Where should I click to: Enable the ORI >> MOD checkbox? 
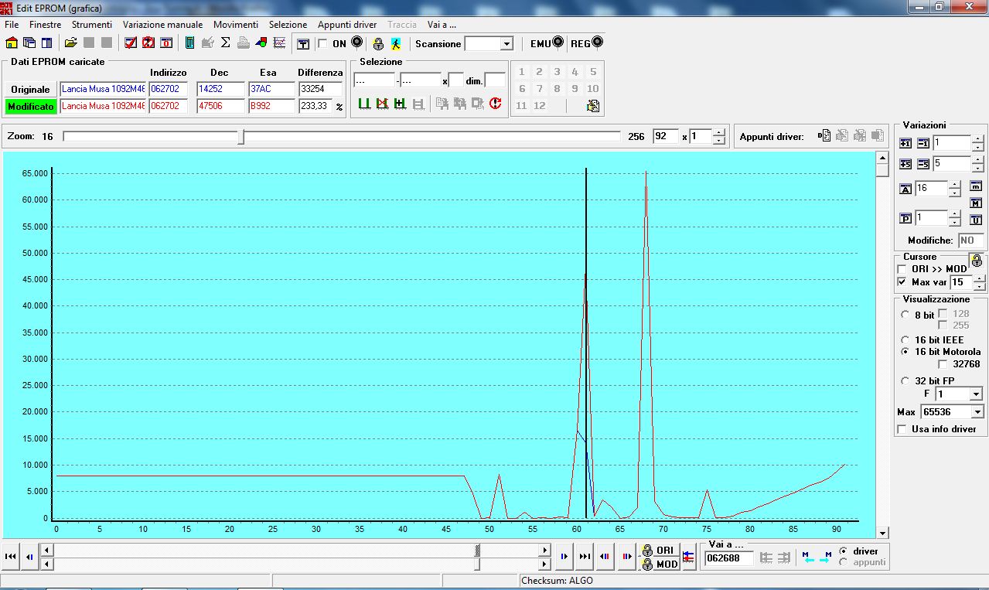902,269
